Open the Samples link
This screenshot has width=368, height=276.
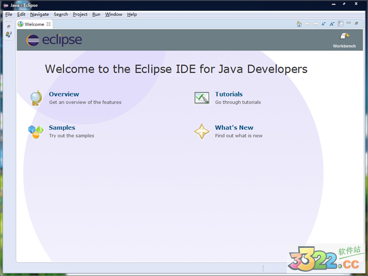62,128
